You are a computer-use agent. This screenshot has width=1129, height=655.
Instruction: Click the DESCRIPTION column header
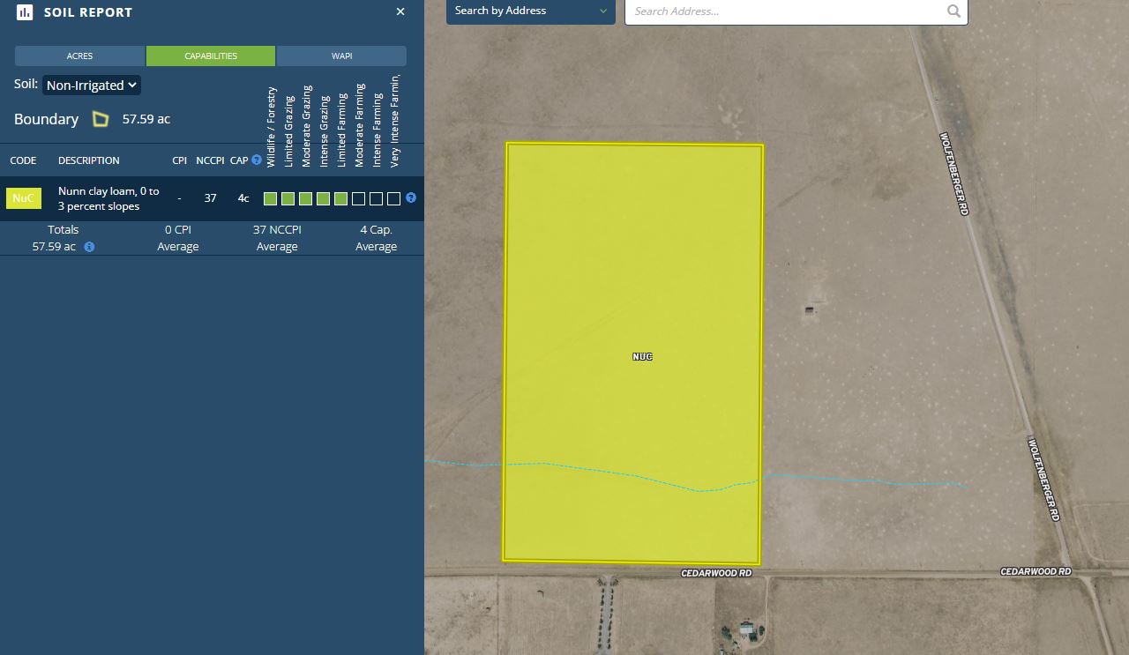coord(88,160)
